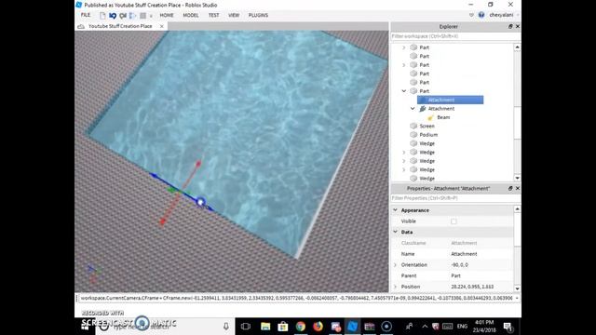Close the Explorer panel
The width and height of the screenshot is (596, 335).
[x=518, y=27]
